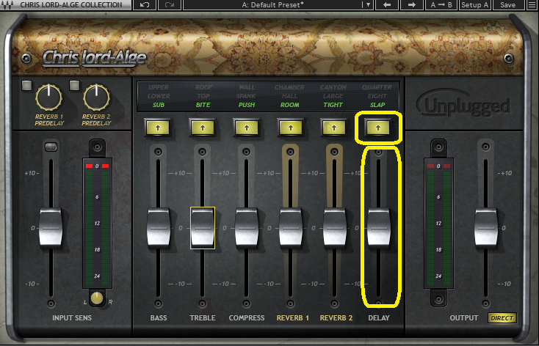Click the Bass mode selector arrow button
The width and height of the screenshot is (539, 346).
coord(159,128)
